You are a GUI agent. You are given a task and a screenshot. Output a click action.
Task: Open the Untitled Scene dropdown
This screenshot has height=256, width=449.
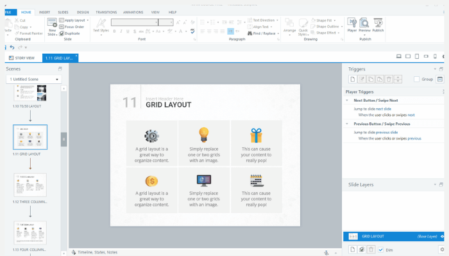(34, 79)
